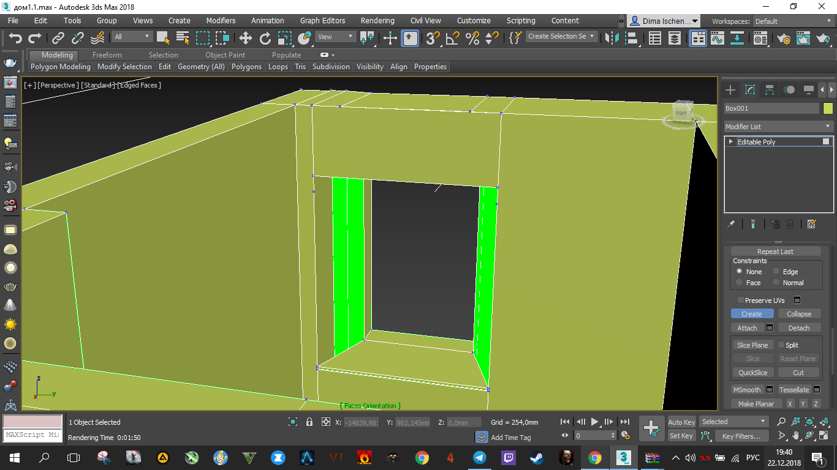Screen dimensions: 837x470
Task: Open the Create command panel tab
Action: point(730,90)
